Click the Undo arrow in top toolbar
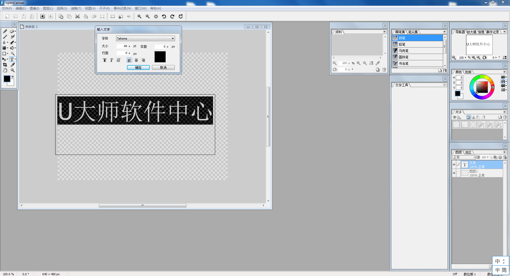Screen dimensions: 510x276 coord(164,16)
